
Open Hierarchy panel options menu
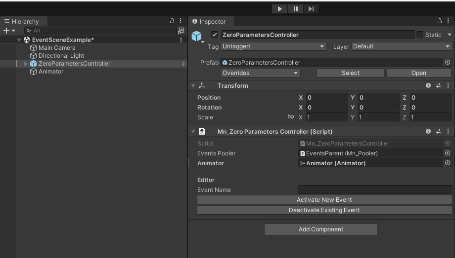click(x=181, y=21)
